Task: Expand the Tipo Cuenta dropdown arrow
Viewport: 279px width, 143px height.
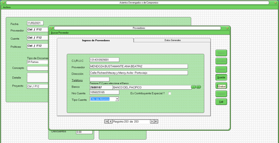Action: pos(117,99)
